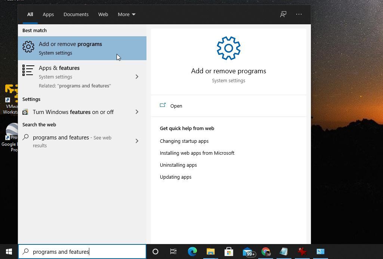Click the Cortana circle icon in taskbar
This screenshot has width=383, height=259.
coord(155,252)
